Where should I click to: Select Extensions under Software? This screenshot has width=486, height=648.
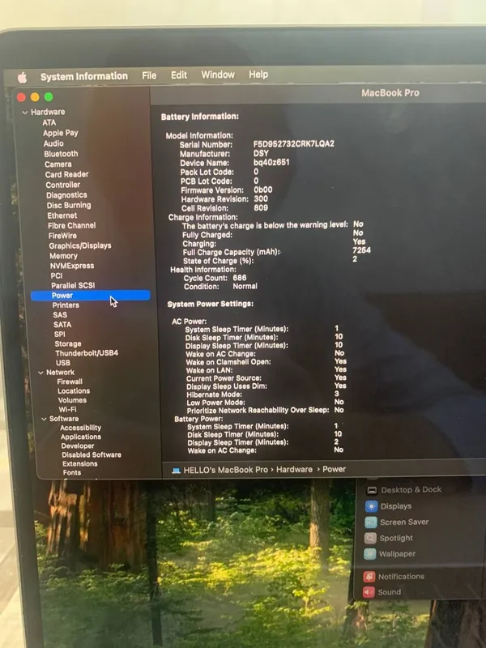click(79, 464)
